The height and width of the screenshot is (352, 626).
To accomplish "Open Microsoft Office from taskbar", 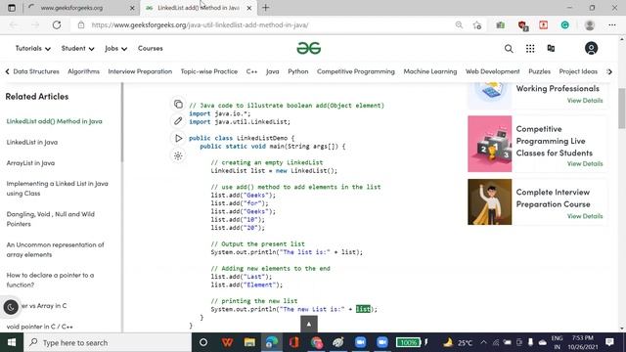I will (x=294, y=342).
